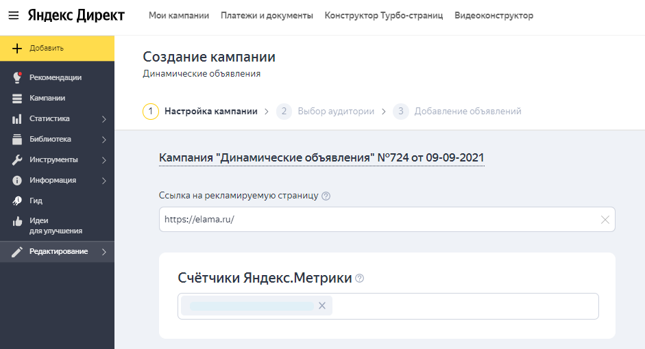Select step 1 circle Настройка кампании
This screenshot has width=645, height=349.
151,112
